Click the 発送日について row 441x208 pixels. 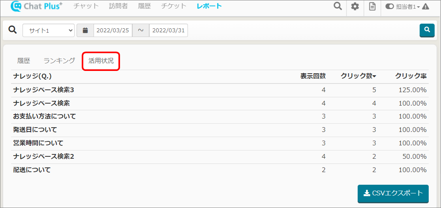coord(220,130)
